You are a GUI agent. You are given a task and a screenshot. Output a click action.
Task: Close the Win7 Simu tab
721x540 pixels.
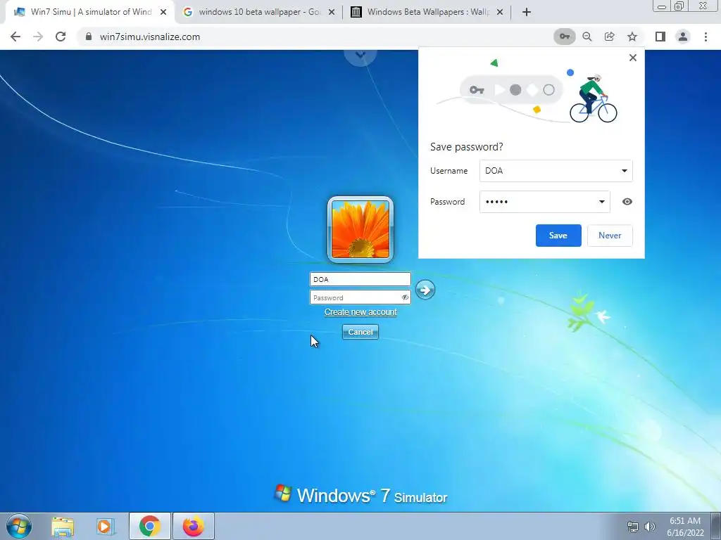(x=163, y=12)
